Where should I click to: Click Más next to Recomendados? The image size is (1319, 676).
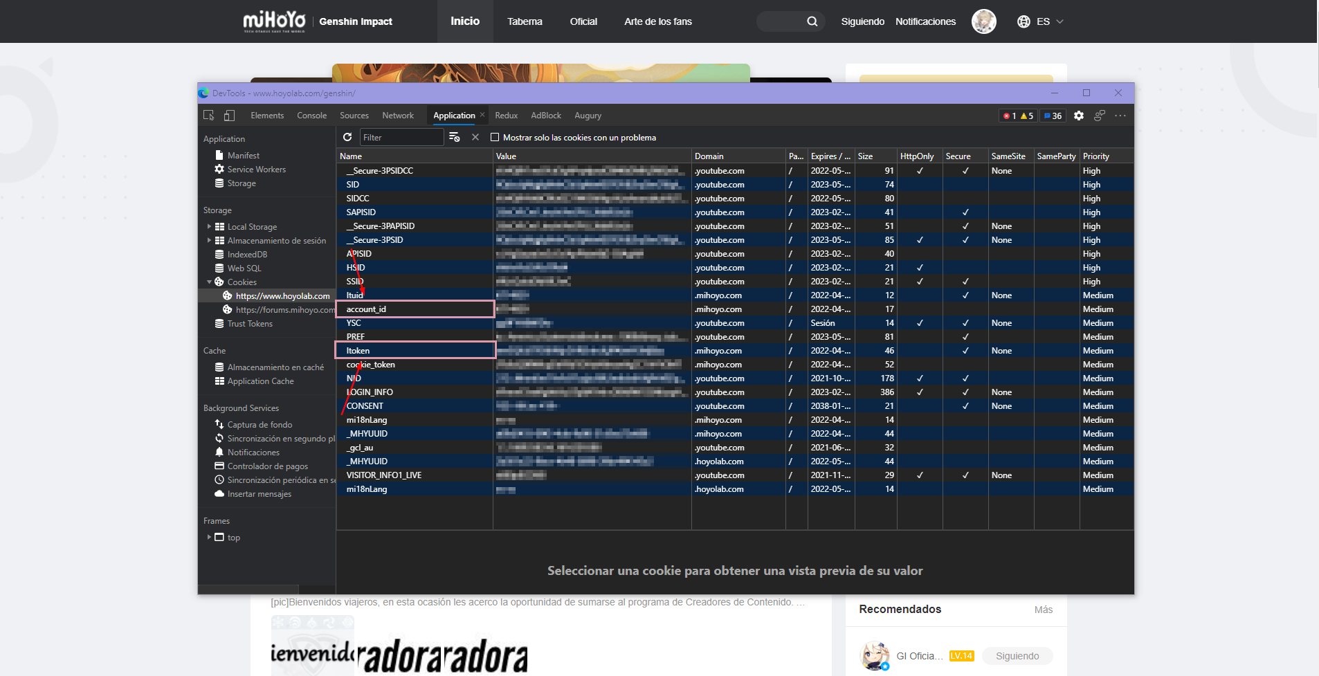1044,610
